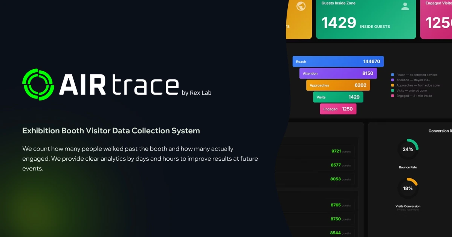The height and width of the screenshot is (237, 452).
Task: Click the person icon in Guests Inside Zone card
Action: pyautogui.click(x=405, y=6)
